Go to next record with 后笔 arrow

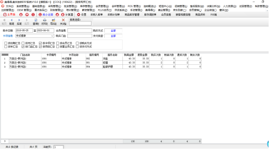pos(19,20)
